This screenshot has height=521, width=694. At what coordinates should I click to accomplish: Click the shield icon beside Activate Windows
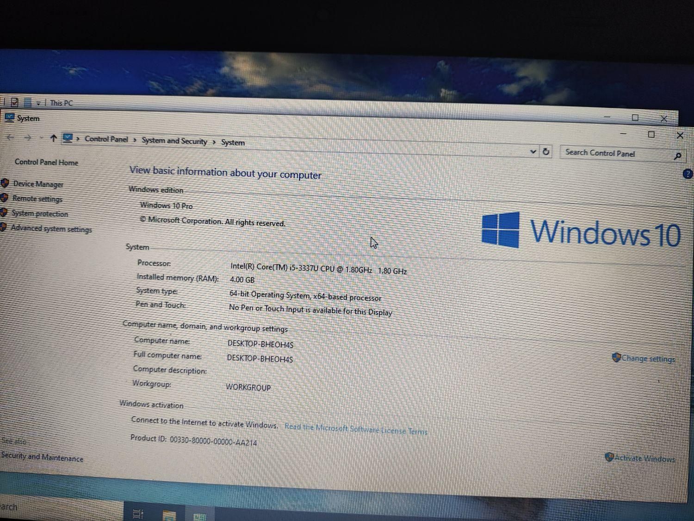pos(609,457)
